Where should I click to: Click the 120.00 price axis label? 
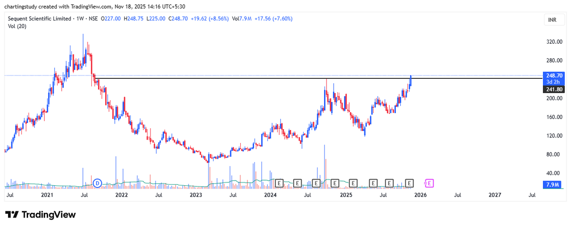[555, 136]
